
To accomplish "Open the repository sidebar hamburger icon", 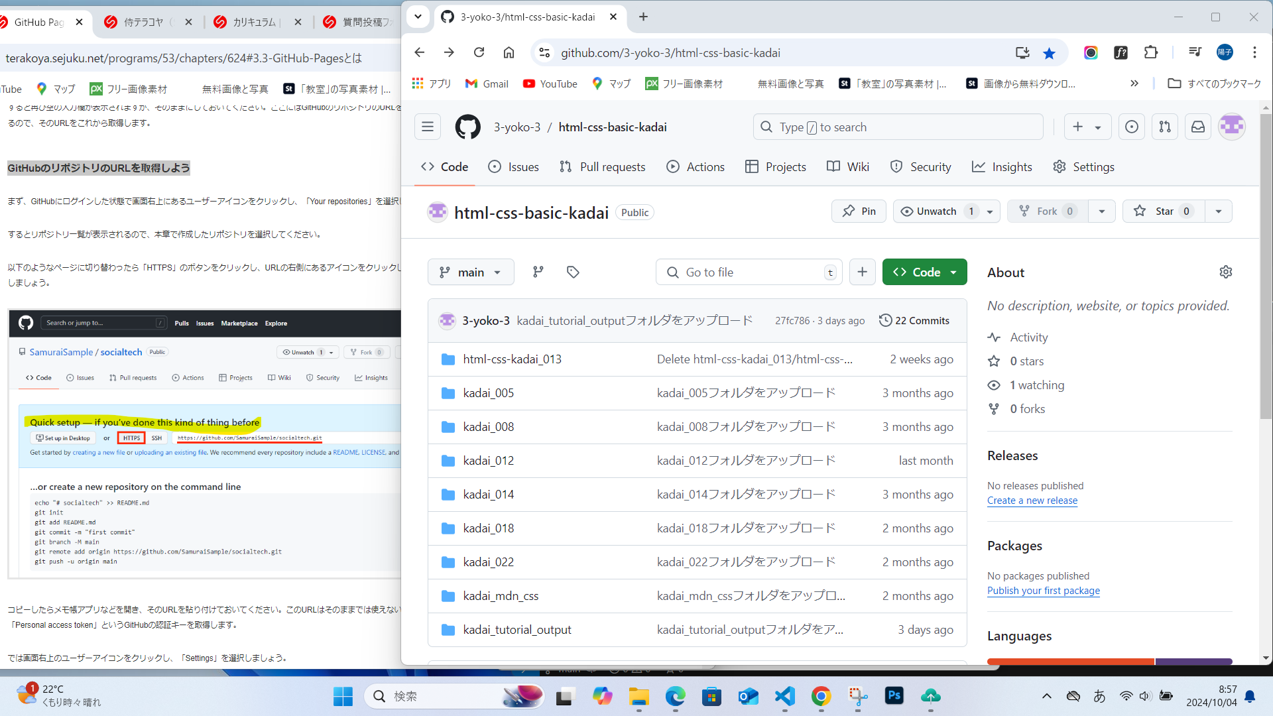I will 427,127.
